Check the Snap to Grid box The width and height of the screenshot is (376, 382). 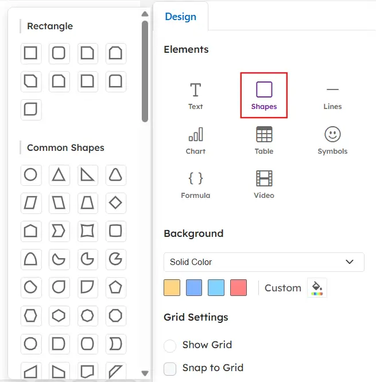pyautogui.click(x=170, y=368)
